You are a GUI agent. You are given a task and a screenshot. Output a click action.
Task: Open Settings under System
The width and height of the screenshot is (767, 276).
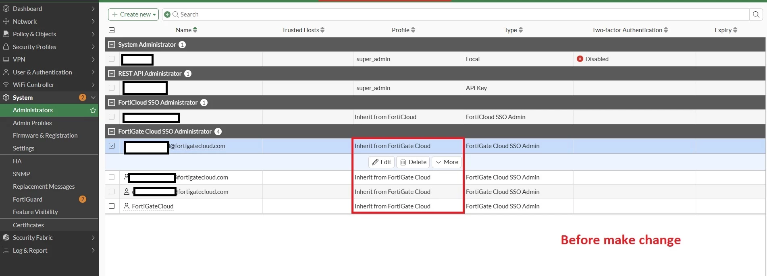(23, 148)
